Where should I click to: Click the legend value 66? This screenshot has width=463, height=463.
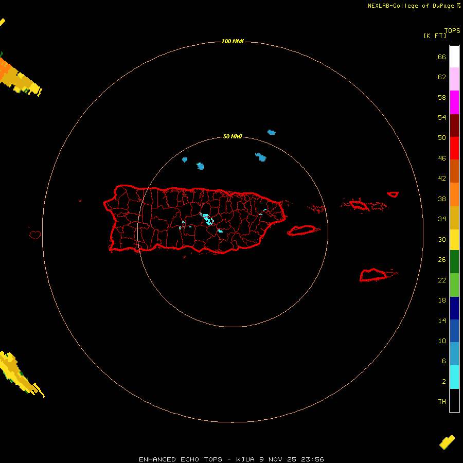442,57
